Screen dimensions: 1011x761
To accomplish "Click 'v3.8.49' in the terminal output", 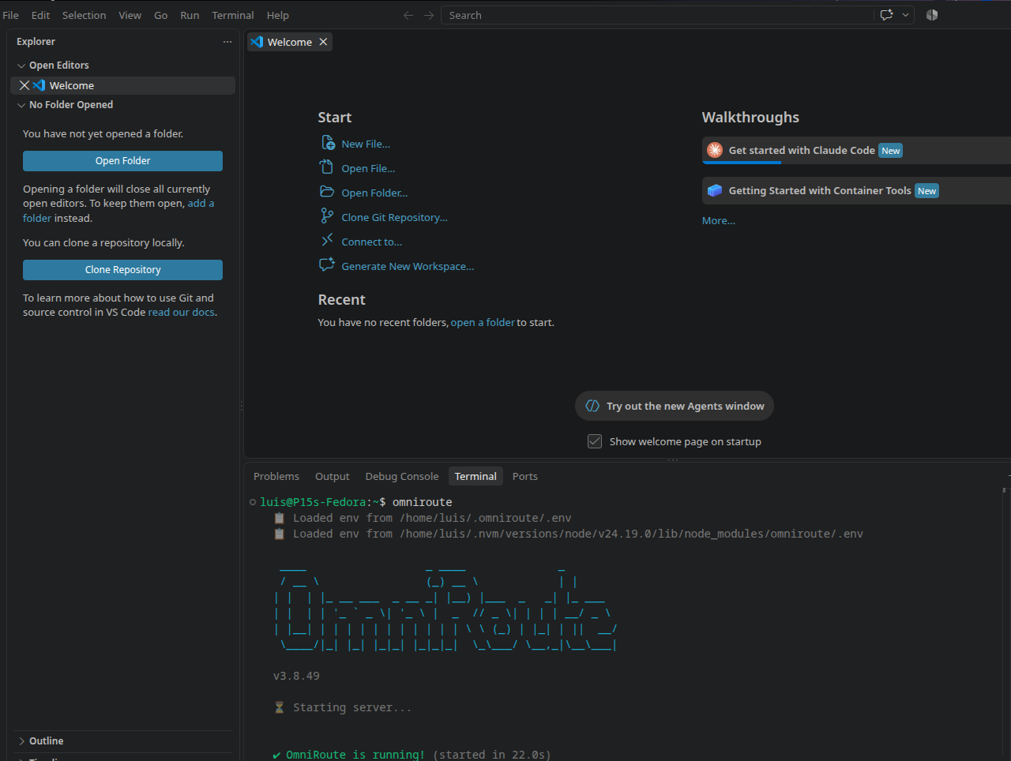I will click(x=296, y=676).
